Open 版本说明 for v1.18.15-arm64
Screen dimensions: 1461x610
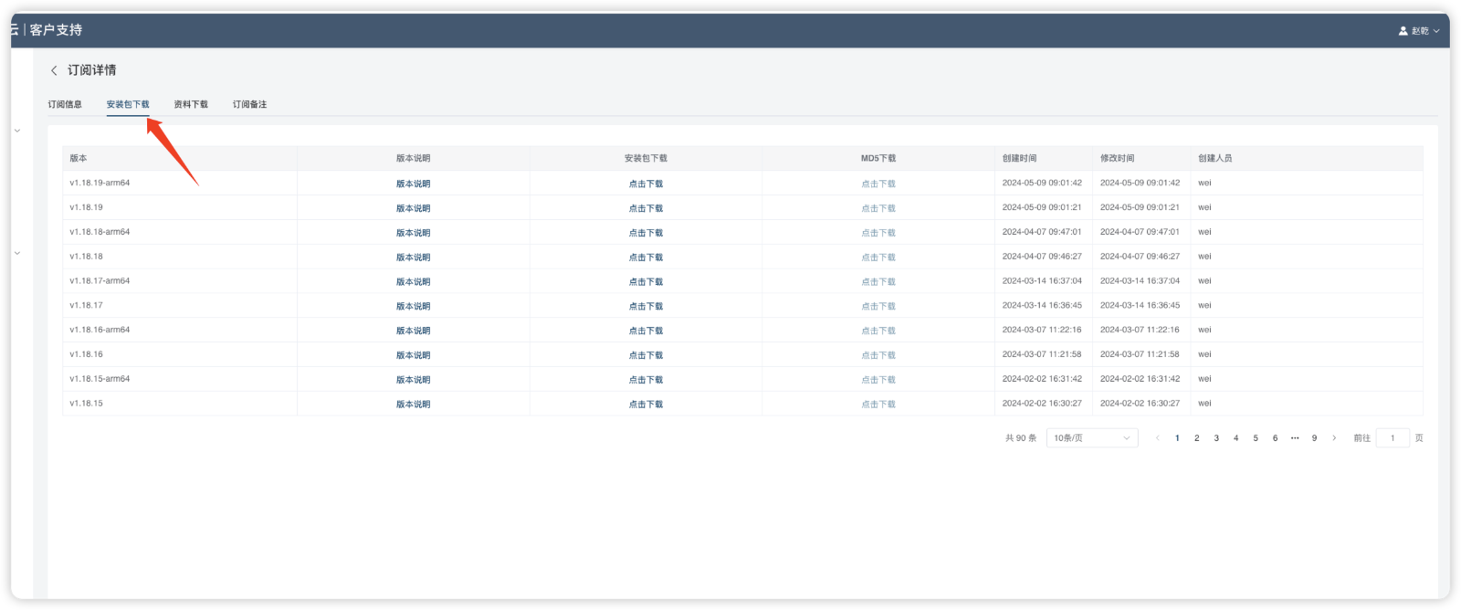pyautogui.click(x=413, y=380)
